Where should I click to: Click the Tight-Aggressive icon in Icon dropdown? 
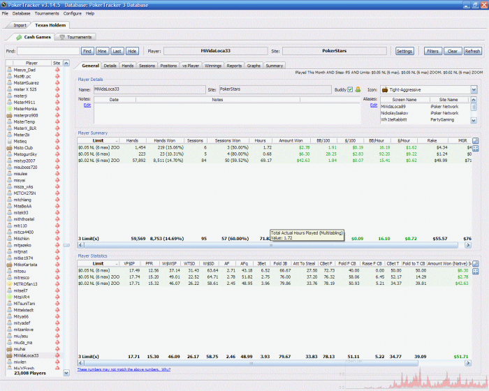click(385, 90)
